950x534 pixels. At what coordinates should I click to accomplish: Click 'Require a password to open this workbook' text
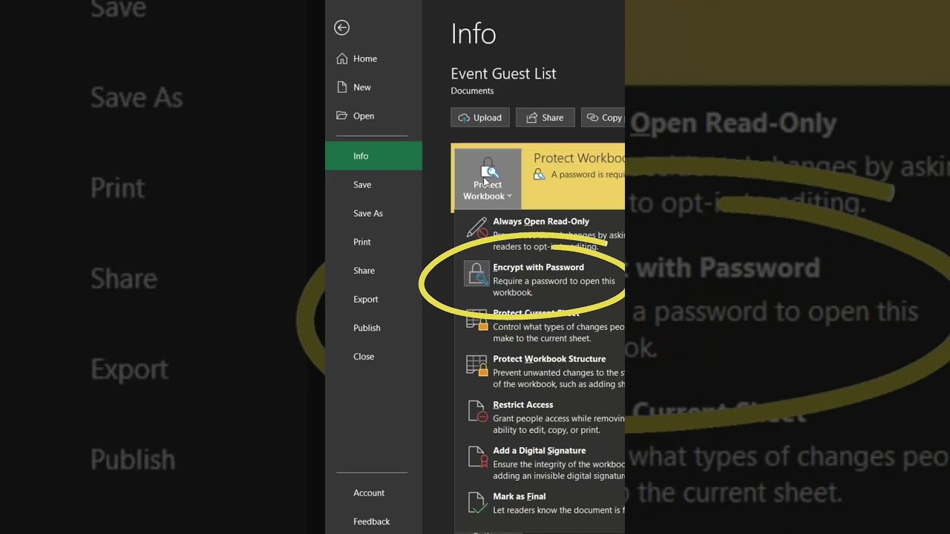554,286
